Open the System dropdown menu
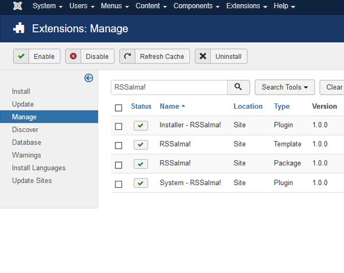Viewport: 344px width, 273px height. pos(47,6)
